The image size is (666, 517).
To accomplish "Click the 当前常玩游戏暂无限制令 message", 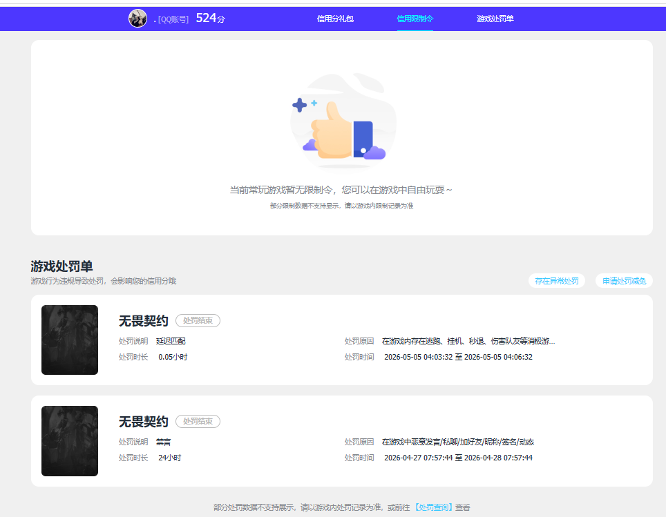I will click(341, 190).
